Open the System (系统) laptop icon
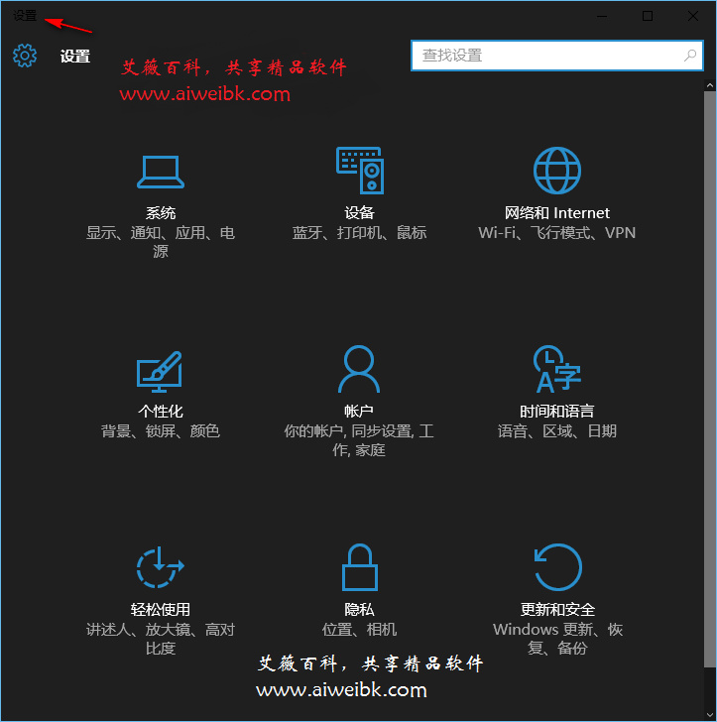The width and height of the screenshot is (717, 722). (x=161, y=172)
